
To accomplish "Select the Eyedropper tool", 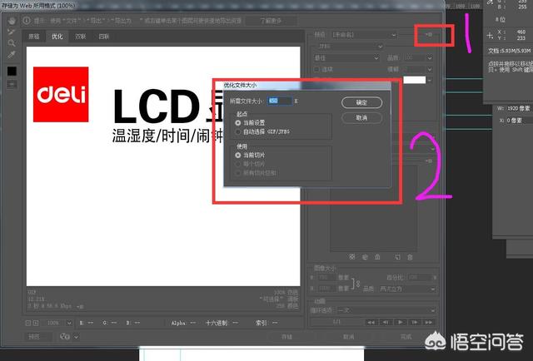I will click(11, 54).
